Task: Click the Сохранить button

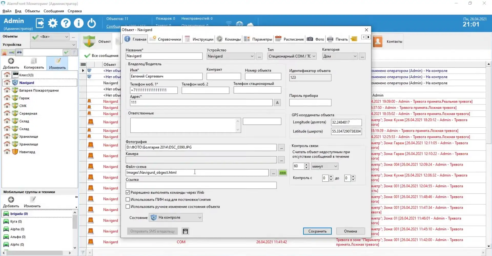Action: 317,231
